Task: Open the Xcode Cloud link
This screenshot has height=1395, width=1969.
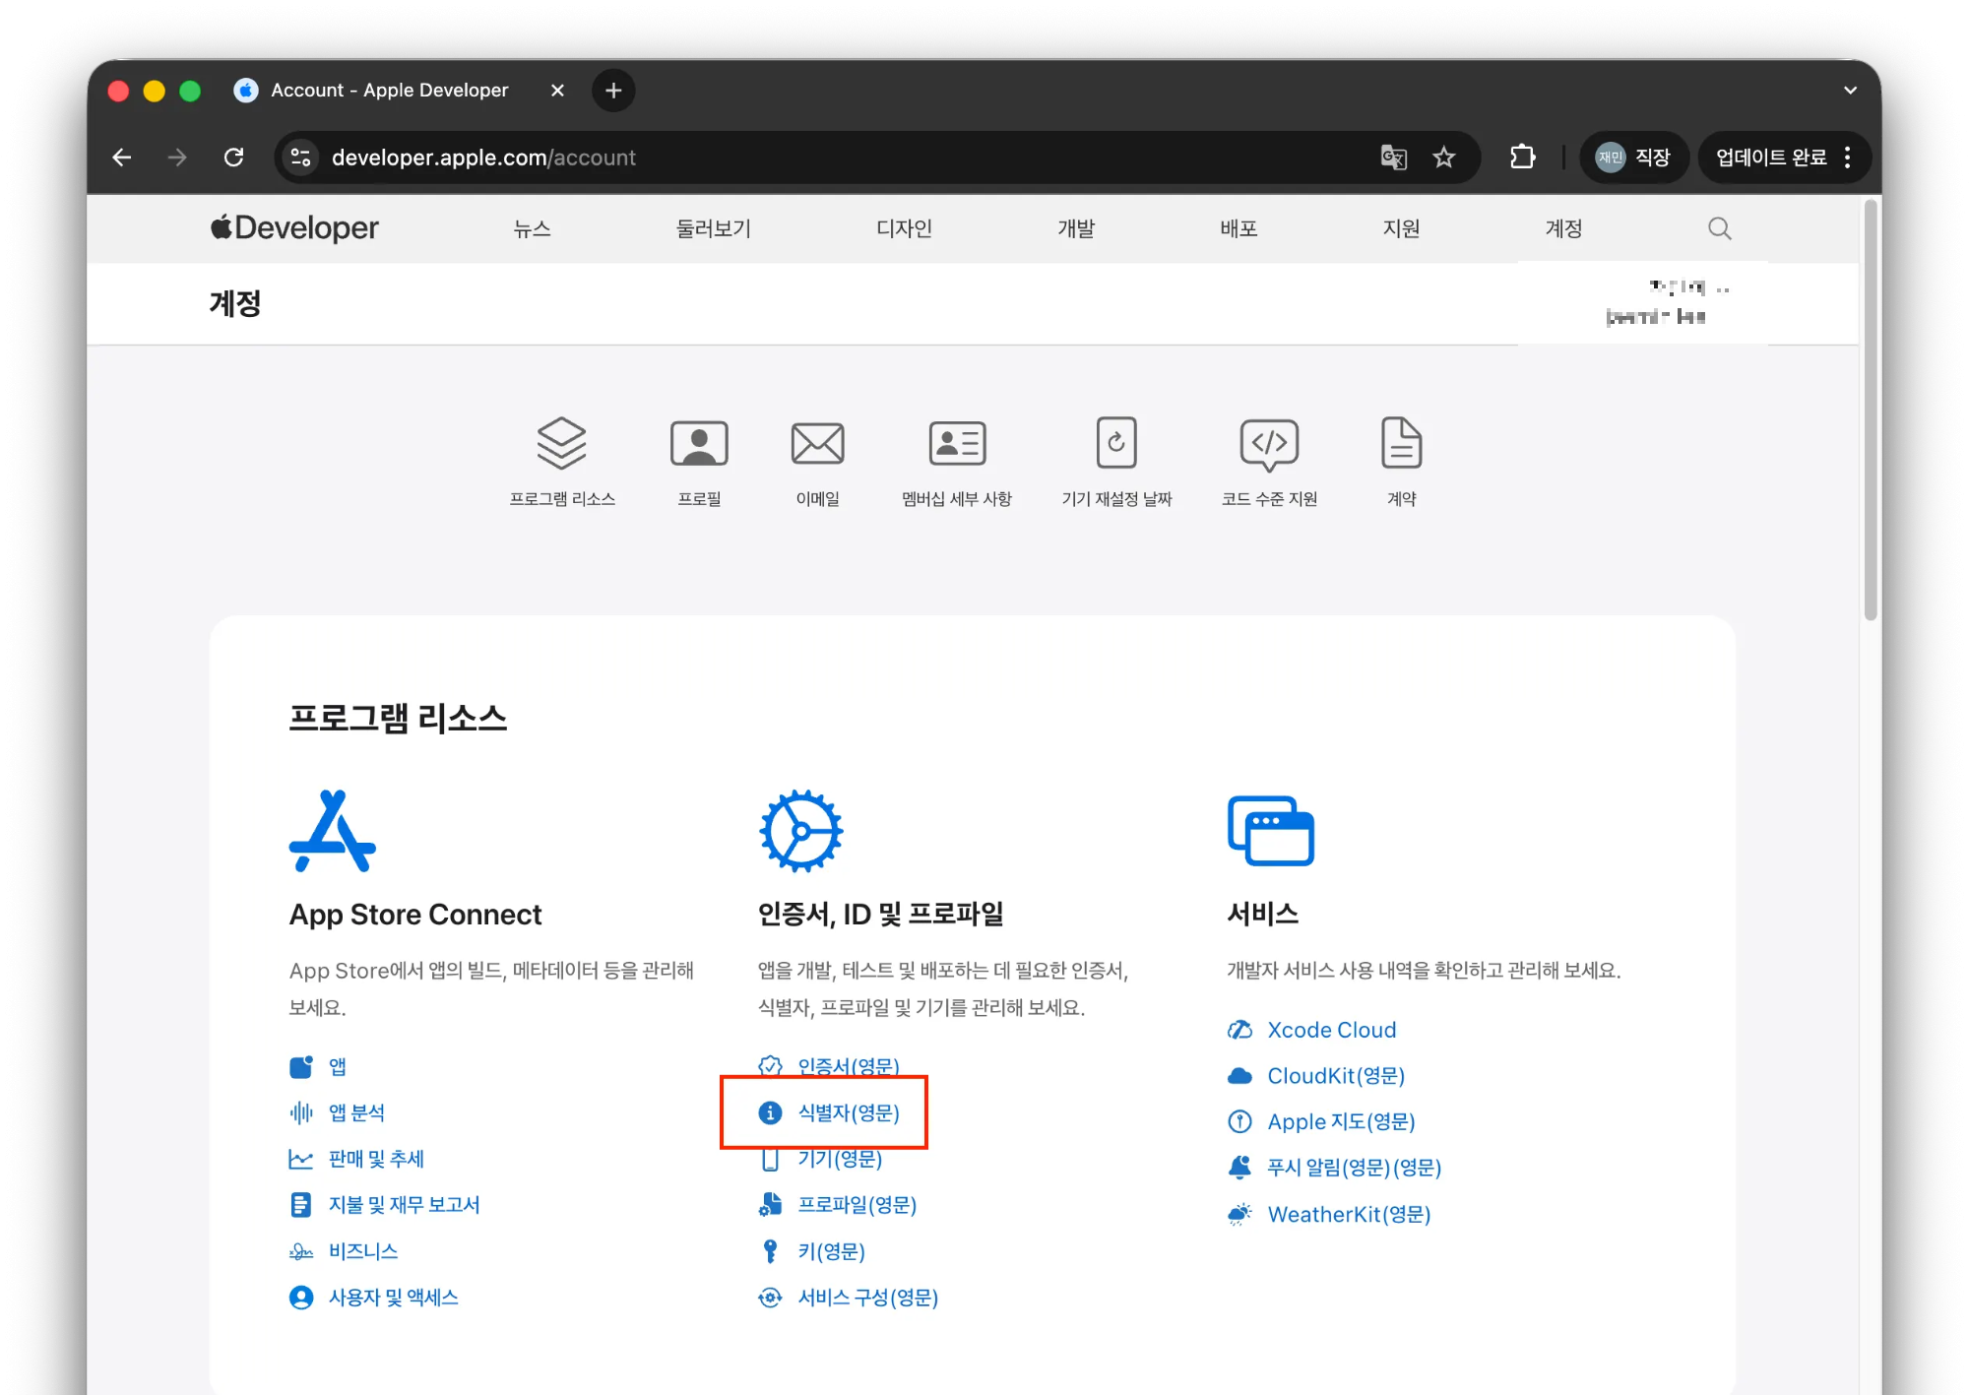Action: pyautogui.click(x=1331, y=1030)
